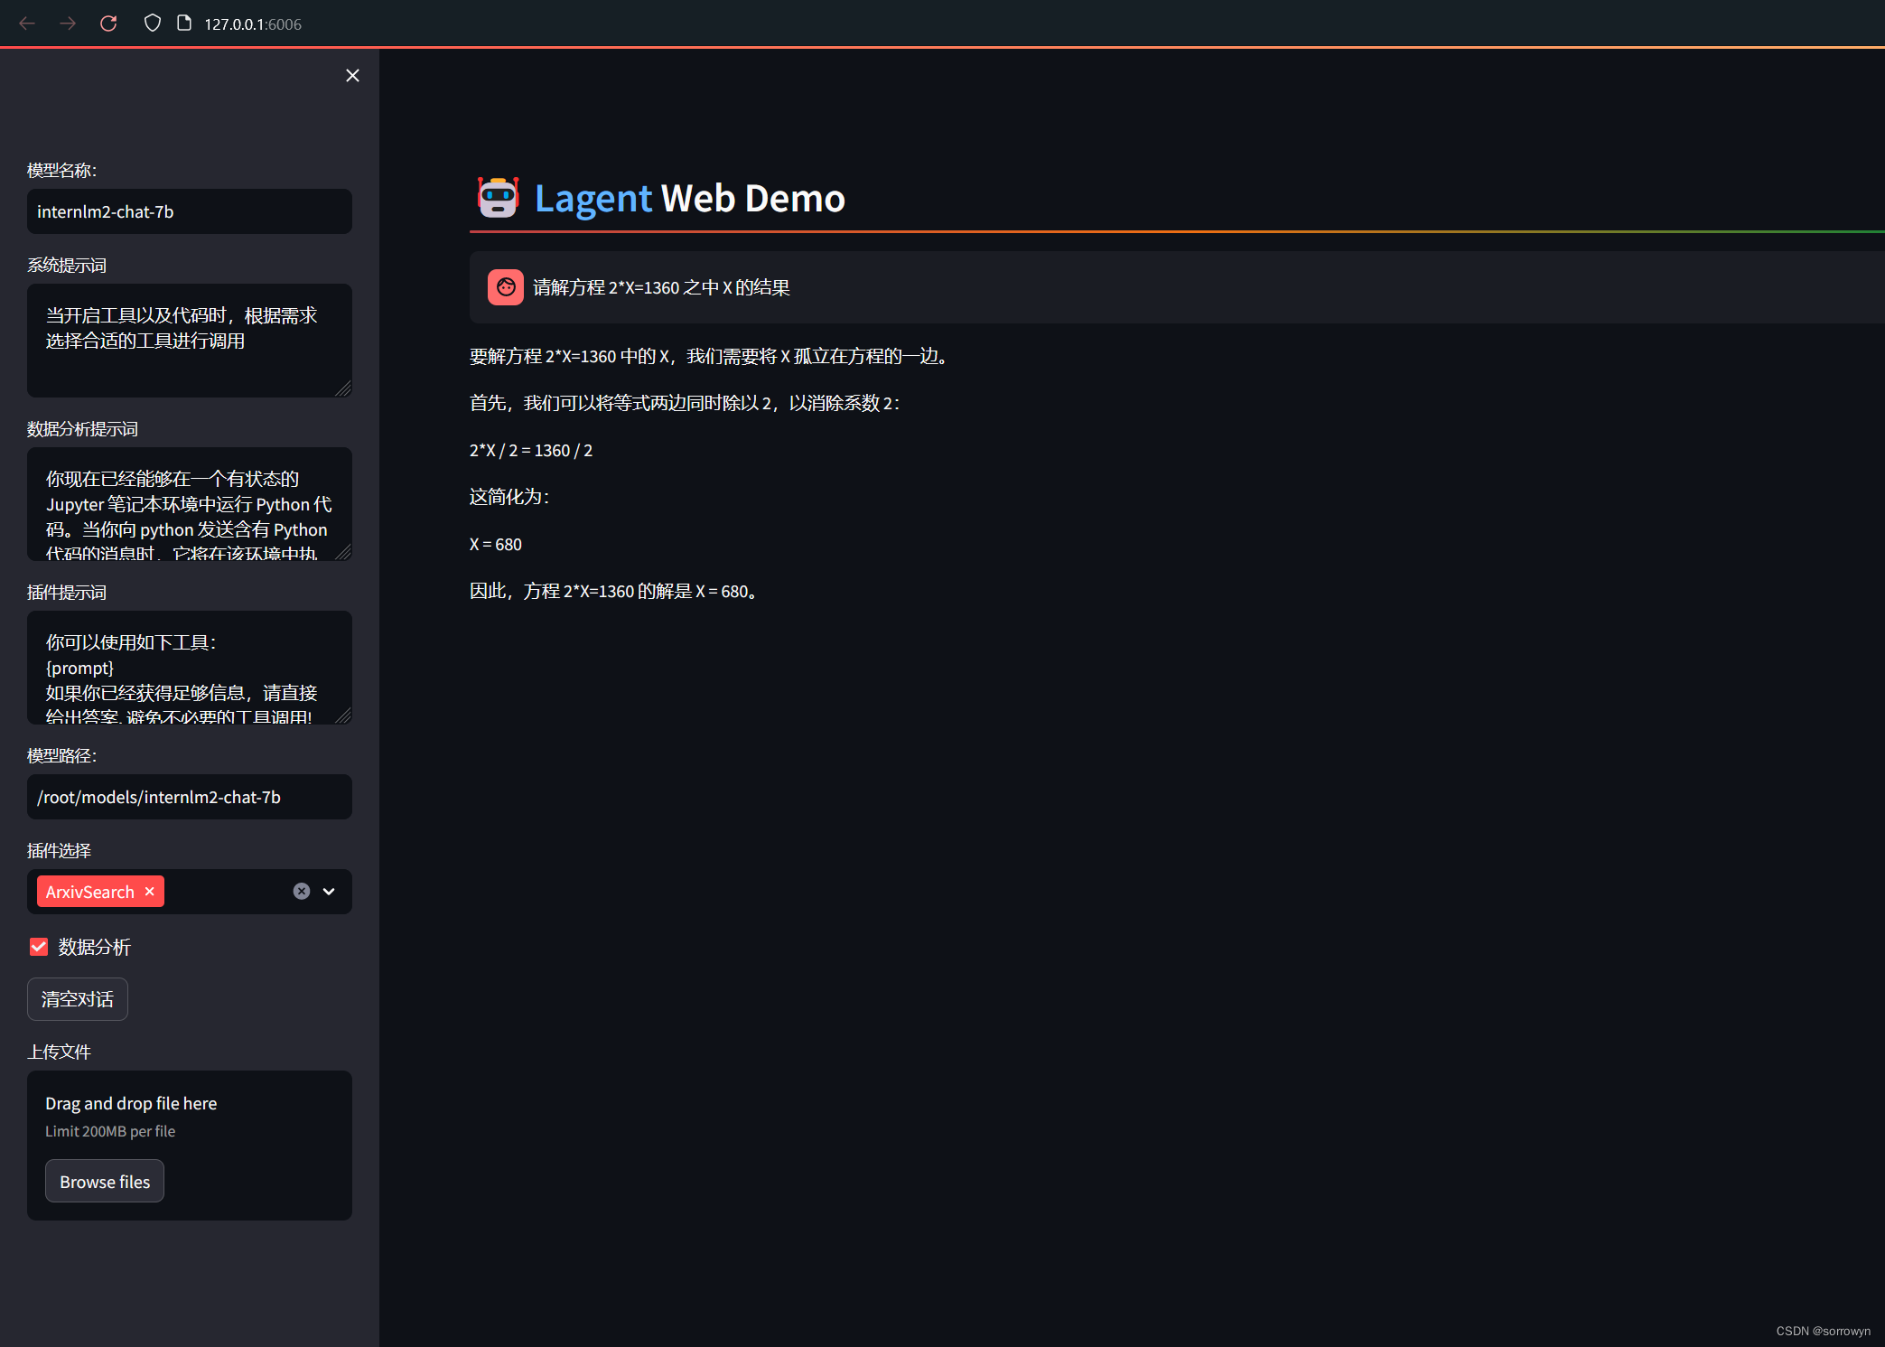
Task: Close the sidebar with the X icon
Action: [352, 76]
